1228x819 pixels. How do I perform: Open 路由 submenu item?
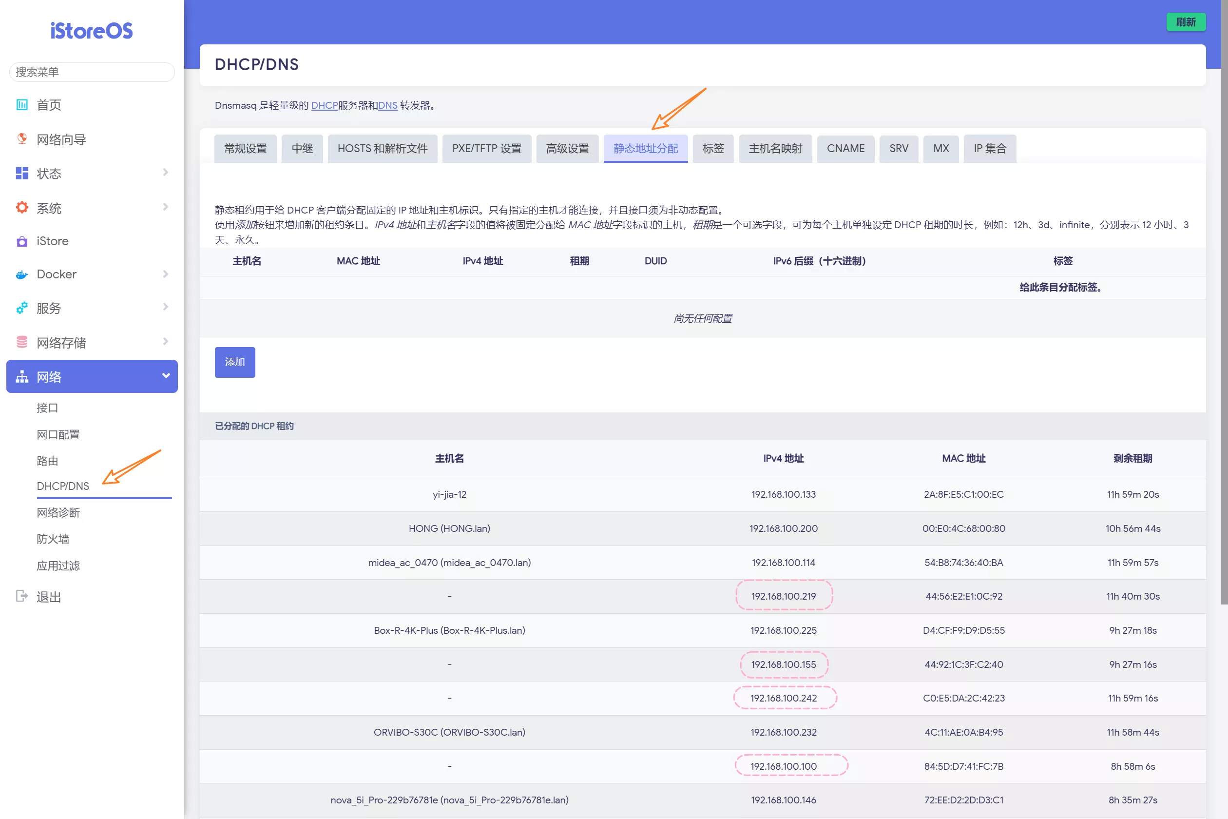(x=48, y=461)
